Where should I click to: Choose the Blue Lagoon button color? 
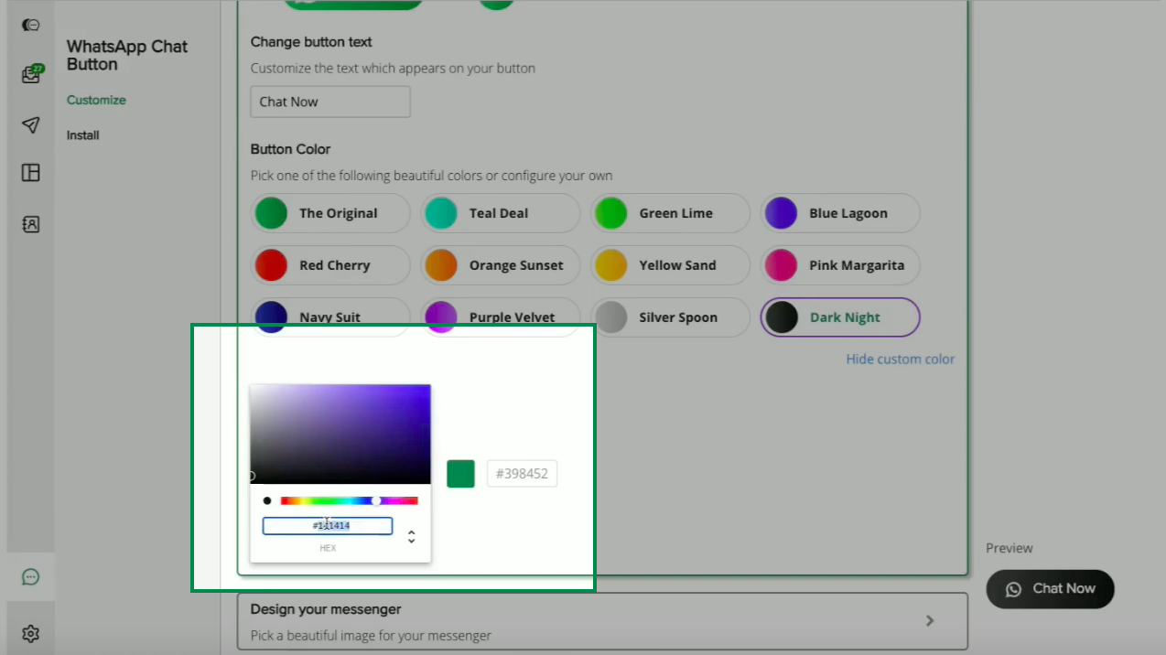pyautogui.click(x=840, y=213)
